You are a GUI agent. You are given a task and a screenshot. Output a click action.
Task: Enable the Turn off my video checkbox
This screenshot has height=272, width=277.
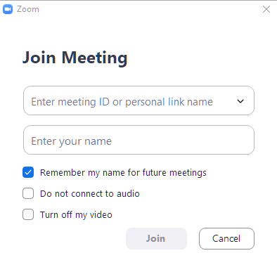tap(28, 214)
